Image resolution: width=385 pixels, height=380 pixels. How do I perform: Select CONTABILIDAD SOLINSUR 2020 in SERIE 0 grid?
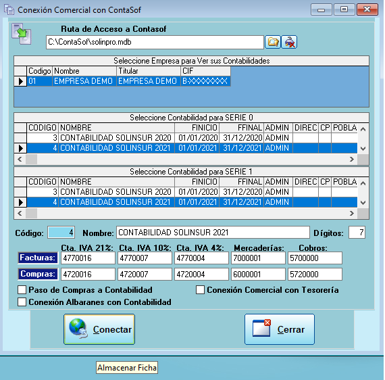pos(116,138)
